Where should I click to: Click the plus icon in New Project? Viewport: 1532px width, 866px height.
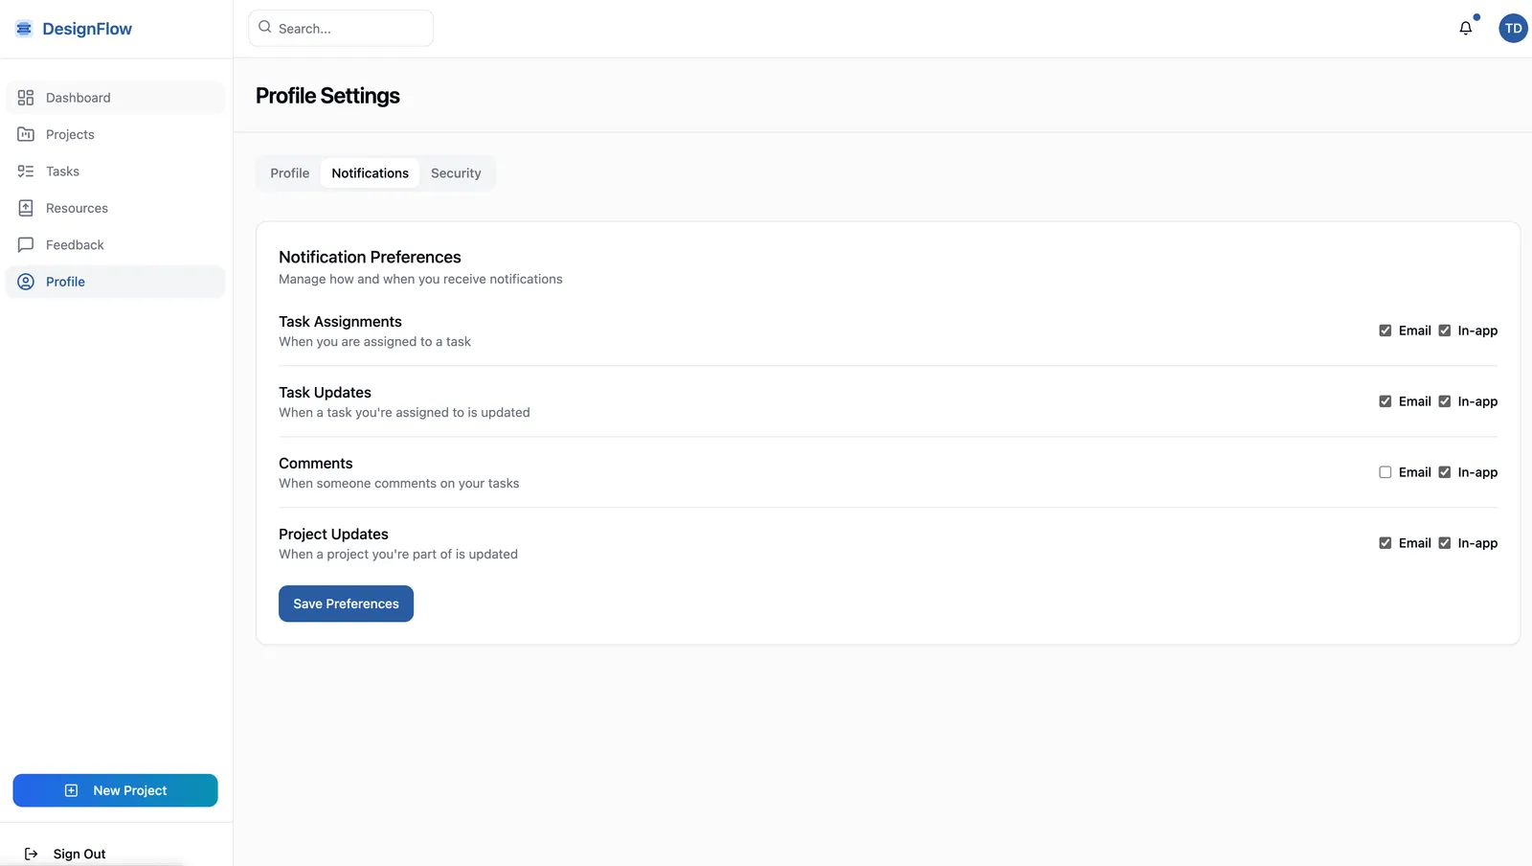[71, 790]
